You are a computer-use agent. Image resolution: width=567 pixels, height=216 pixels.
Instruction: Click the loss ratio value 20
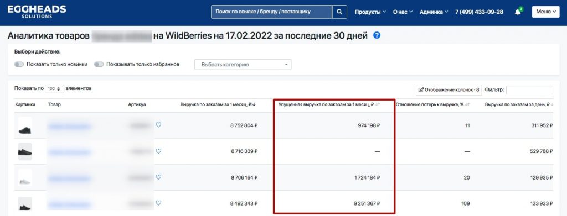466,177
